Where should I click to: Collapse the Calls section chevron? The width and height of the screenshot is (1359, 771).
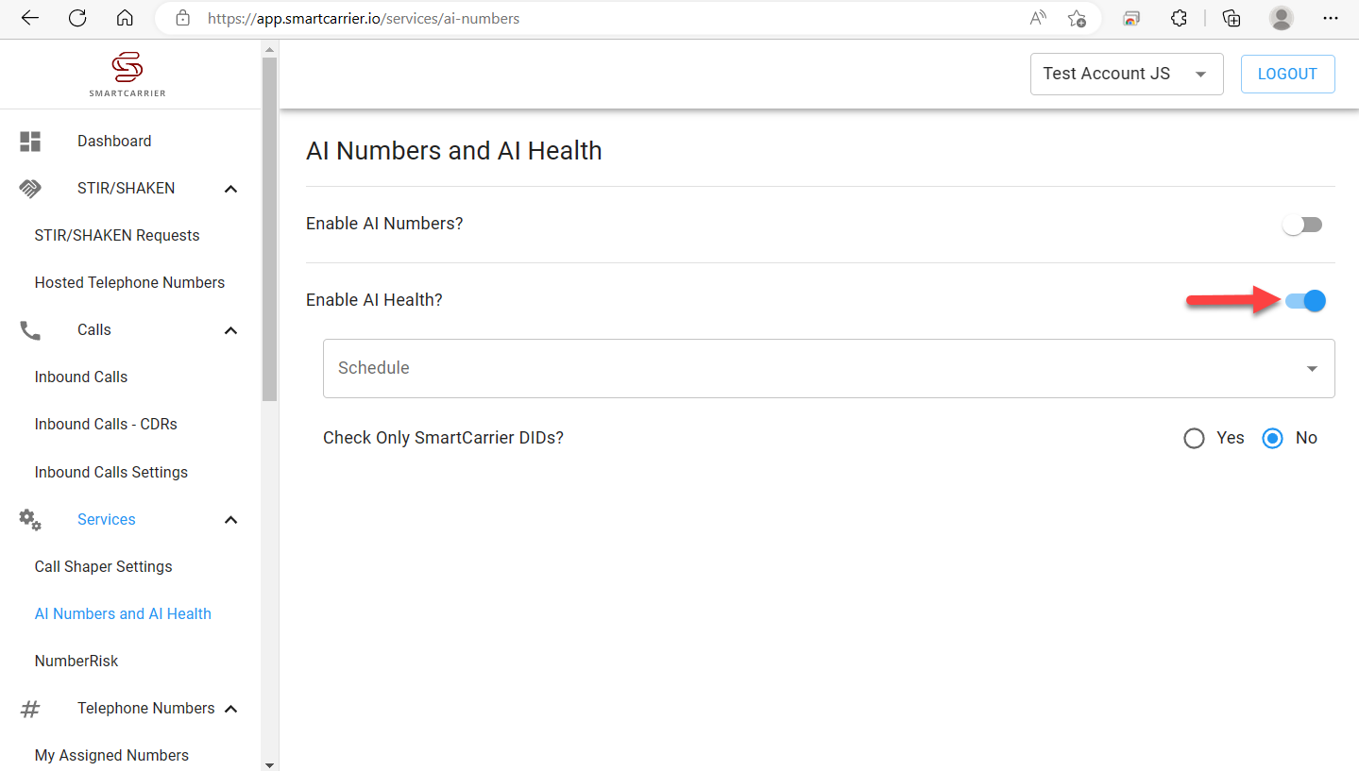(x=230, y=330)
